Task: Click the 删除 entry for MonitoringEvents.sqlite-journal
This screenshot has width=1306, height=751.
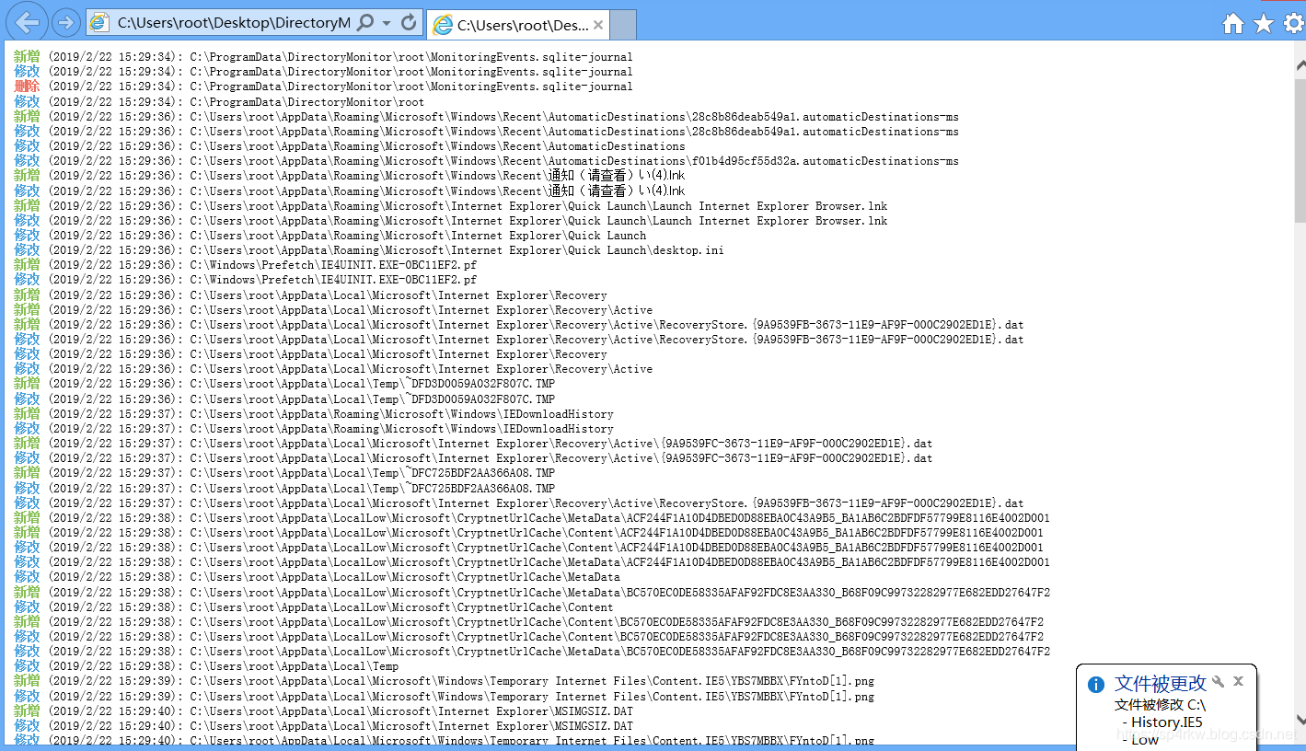Action: [323, 87]
